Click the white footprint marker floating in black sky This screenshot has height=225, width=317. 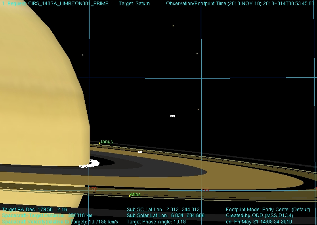[172, 116]
